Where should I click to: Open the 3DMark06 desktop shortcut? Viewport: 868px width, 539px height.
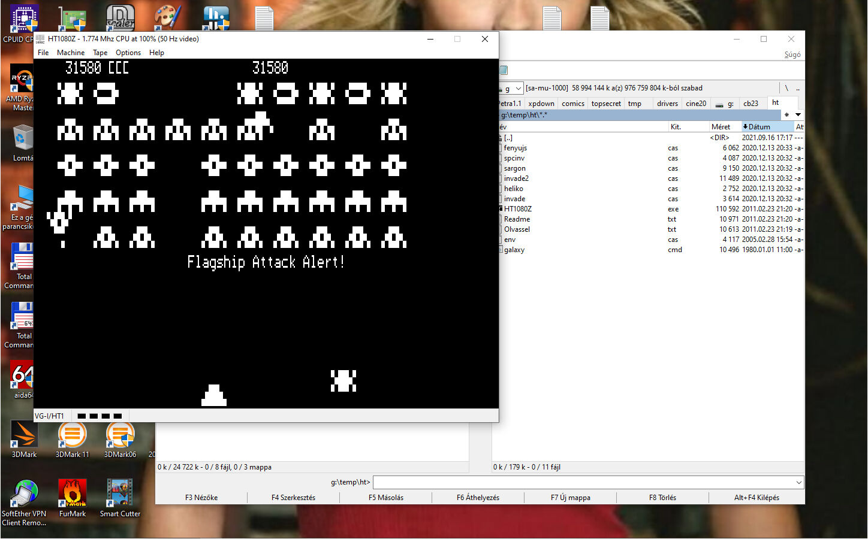pos(120,440)
